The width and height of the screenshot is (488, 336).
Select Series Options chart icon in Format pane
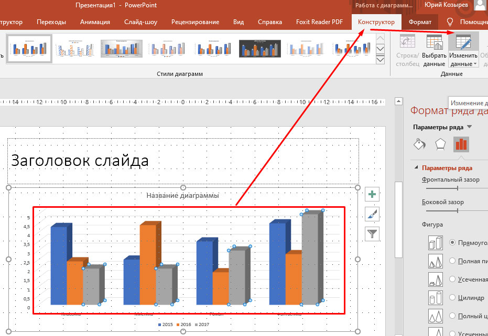461,144
